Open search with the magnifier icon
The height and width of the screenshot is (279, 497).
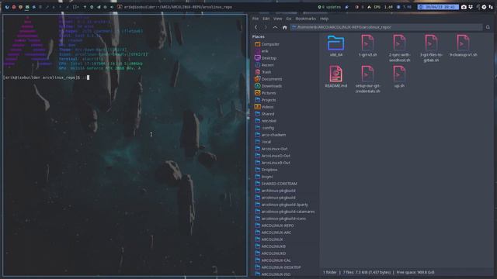tap(488, 27)
